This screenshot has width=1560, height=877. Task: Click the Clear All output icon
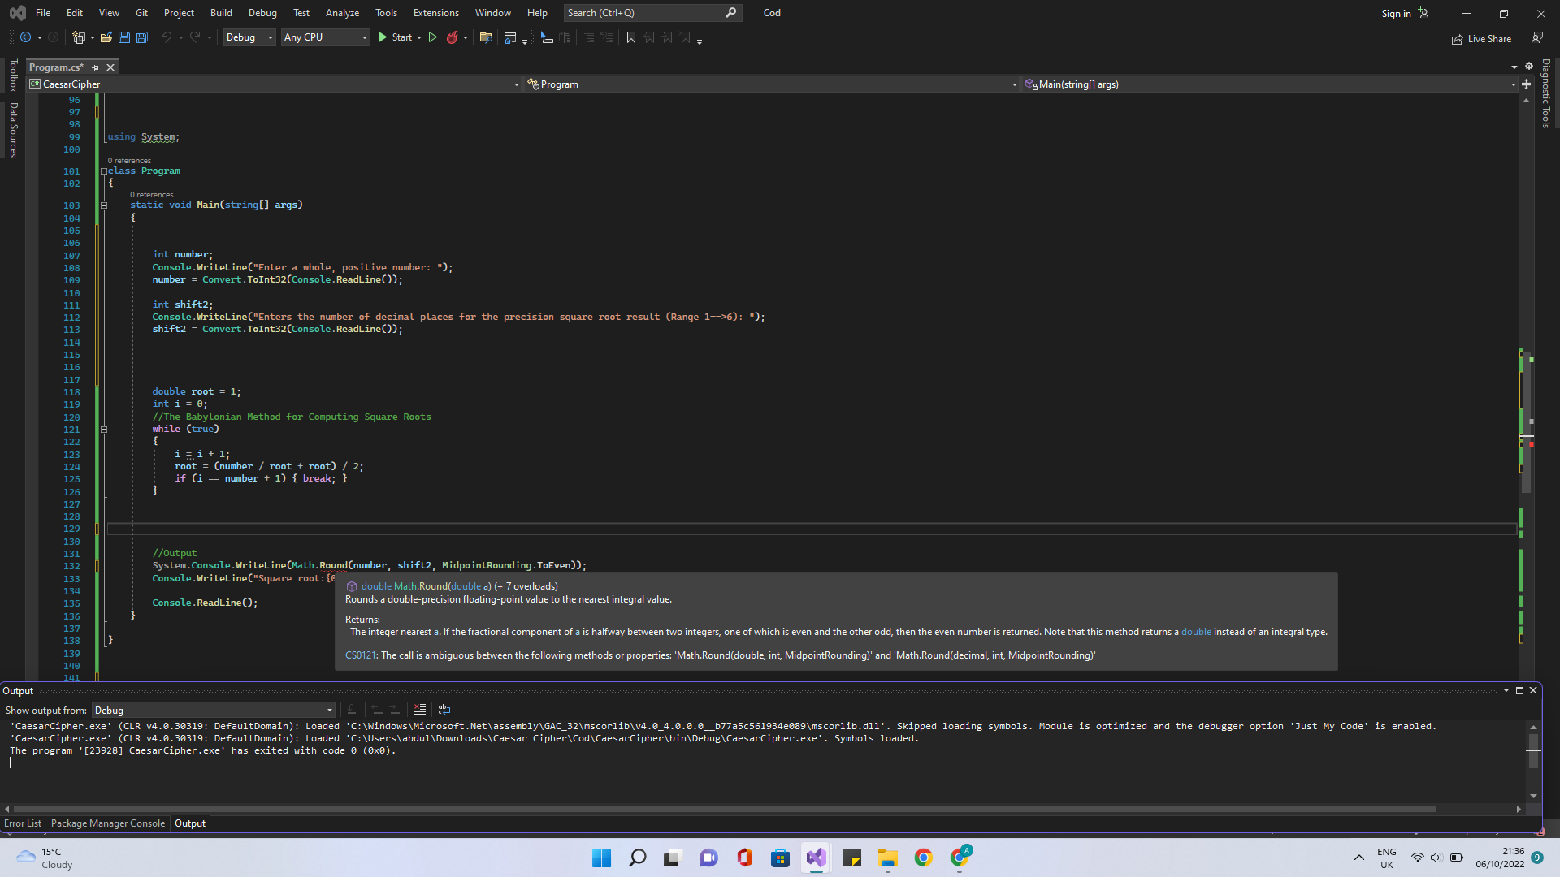coord(420,710)
